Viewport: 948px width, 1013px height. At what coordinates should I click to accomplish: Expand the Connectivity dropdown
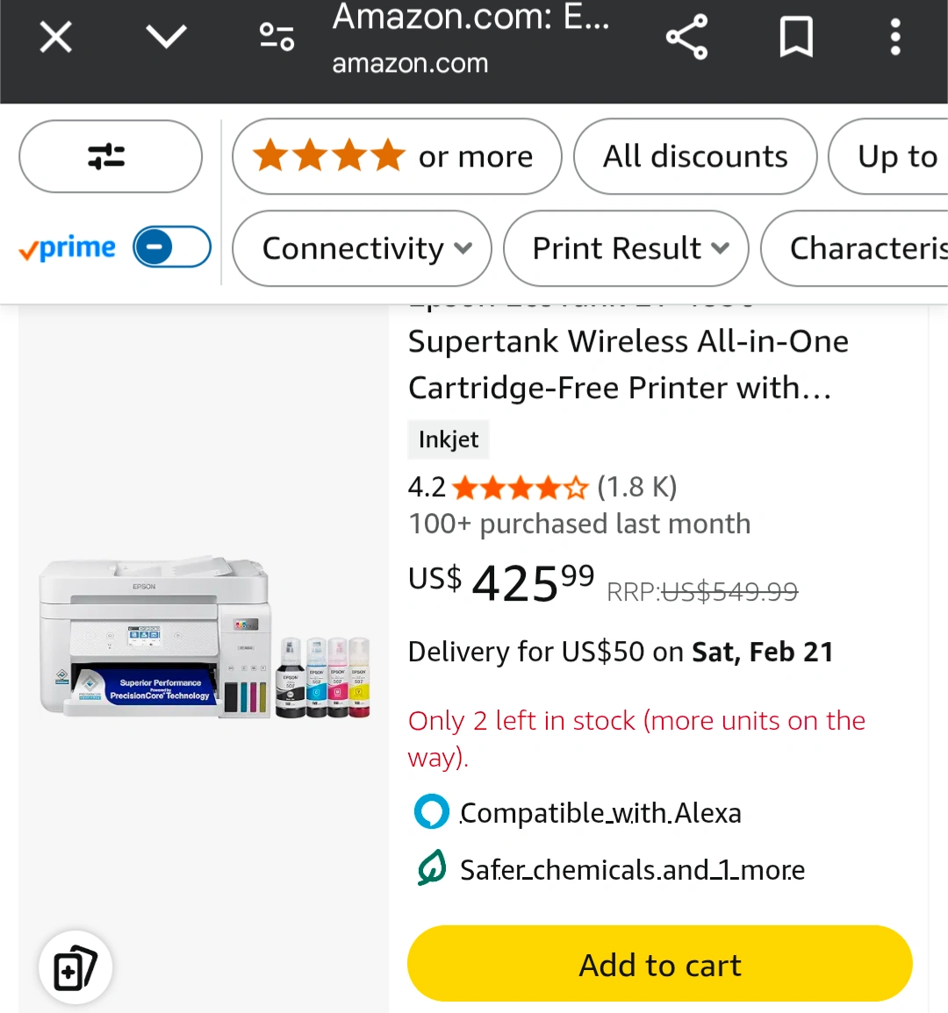[x=362, y=248]
